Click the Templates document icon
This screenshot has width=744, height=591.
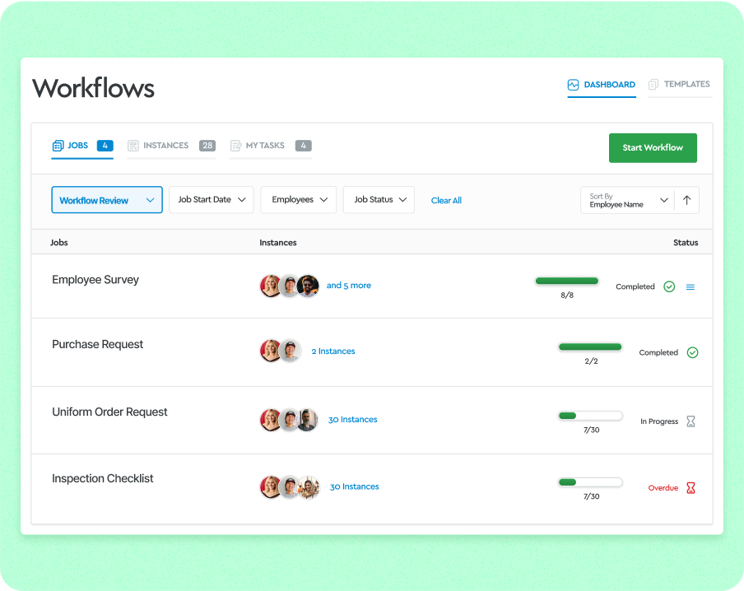[x=654, y=84]
